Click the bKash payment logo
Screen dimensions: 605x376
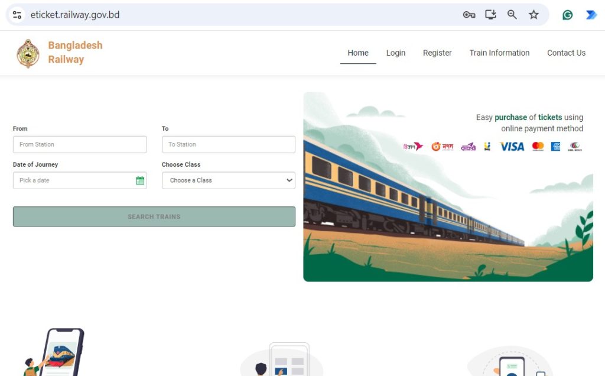413,146
